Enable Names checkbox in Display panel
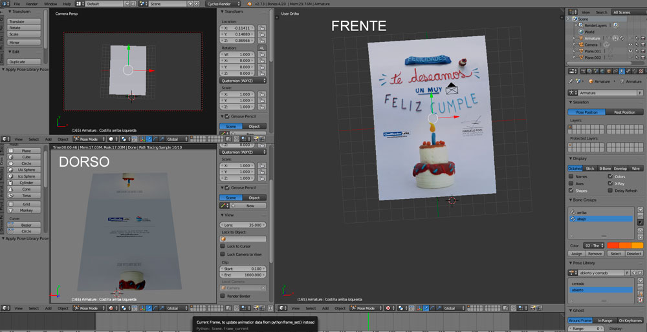647x332 pixels. 571,176
